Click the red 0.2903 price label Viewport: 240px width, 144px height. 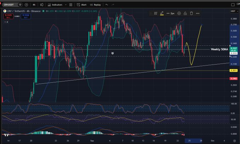(x=233, y=79)
